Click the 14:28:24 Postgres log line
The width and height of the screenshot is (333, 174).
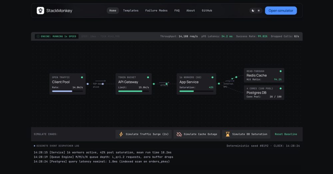click(102, 161)
